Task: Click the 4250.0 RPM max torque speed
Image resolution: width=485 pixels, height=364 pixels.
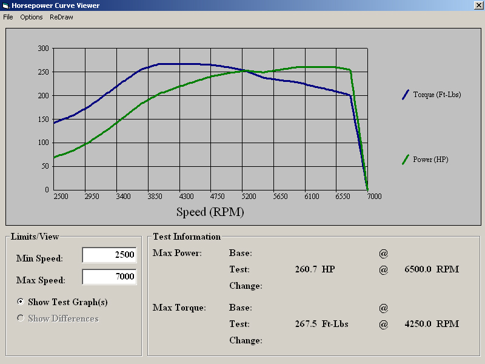Action: [x=432, y=324]
